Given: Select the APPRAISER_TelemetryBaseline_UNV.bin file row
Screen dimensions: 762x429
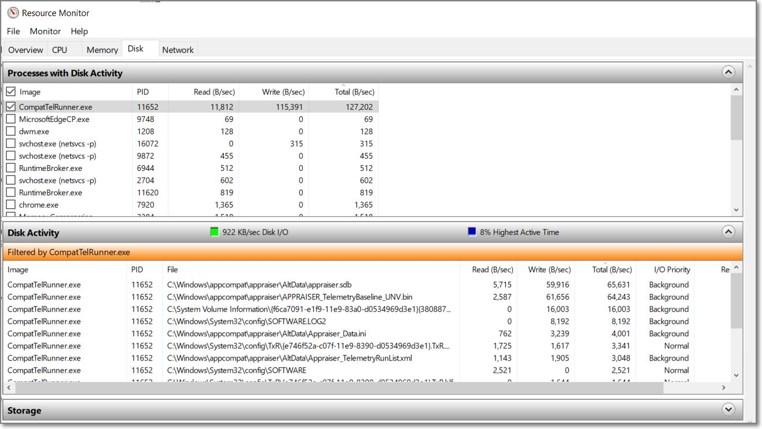Looking at the screenshot, I should [367, 297].
